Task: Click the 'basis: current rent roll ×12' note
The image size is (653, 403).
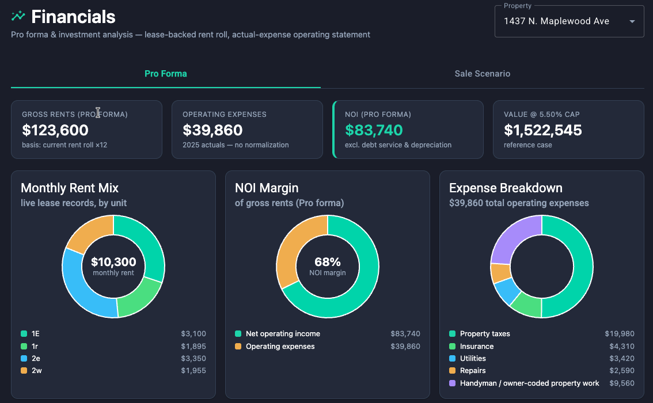Action: coord(64,145)
